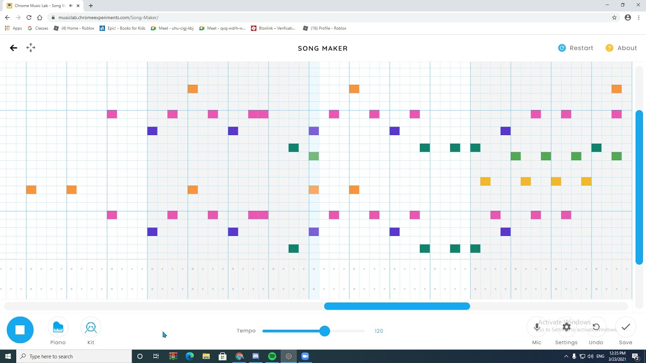
Task: Click the highlighted light-green note at playhead
Action: pyautogui.click(x=314, y=156)
